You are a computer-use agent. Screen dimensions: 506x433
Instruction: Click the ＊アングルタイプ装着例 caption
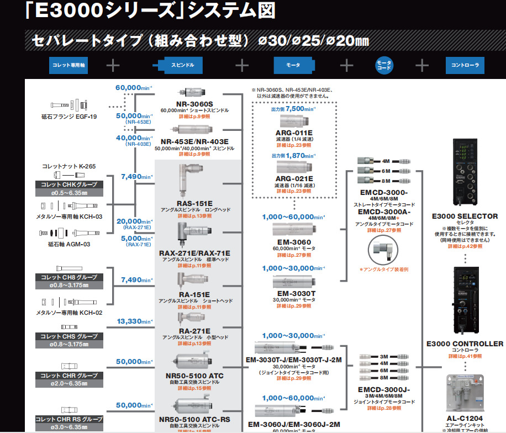(384, 270)
